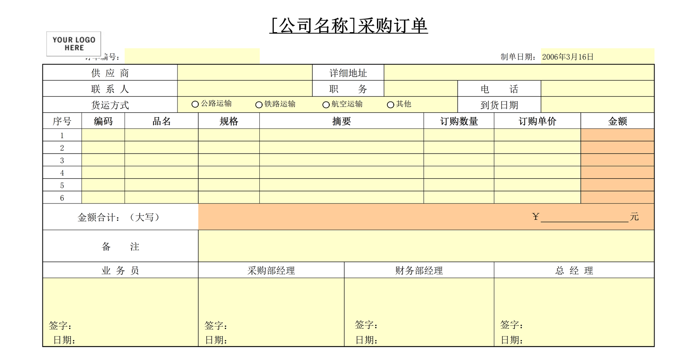This screenshot has height=353, width=694.
Task: Click the 编码 column header
Action: (x=103, y=121)
